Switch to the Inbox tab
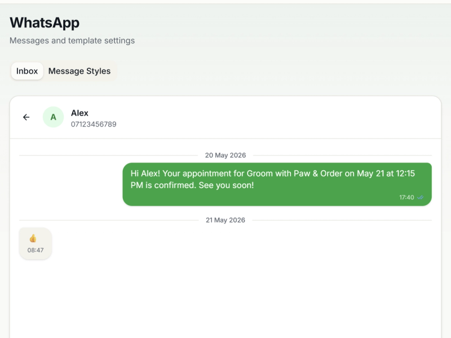The width and height of the screenshot is (451, 338). 27,71
